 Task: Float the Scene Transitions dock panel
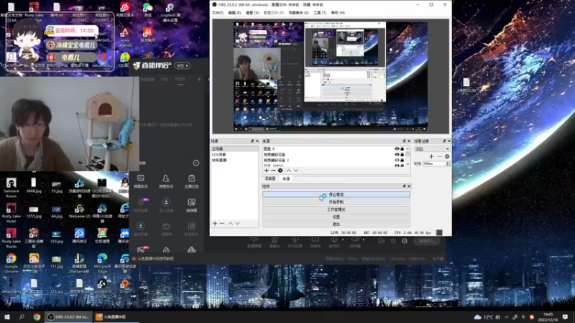(x=444, y=141)
